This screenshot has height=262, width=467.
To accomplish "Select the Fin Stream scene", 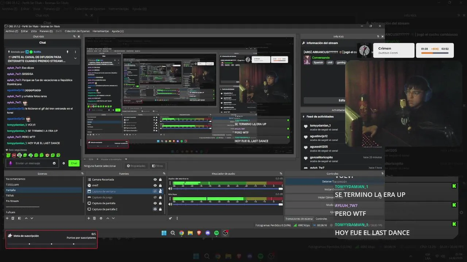I will point(43,201).
